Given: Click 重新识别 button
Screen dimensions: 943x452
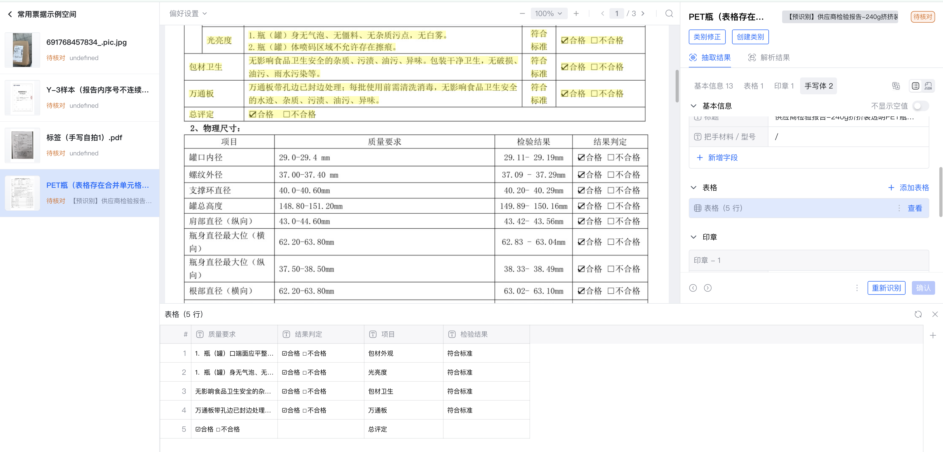Looking at the screenshot, I should tap(886, 288).
